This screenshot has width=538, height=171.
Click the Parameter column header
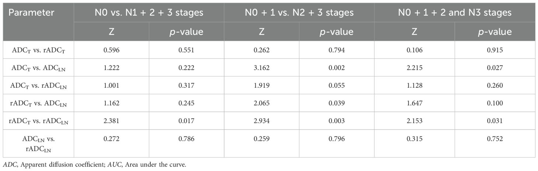(31, 12)
